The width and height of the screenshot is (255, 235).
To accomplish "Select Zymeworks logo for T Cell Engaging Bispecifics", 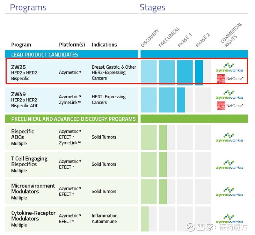I will (229, 164).
